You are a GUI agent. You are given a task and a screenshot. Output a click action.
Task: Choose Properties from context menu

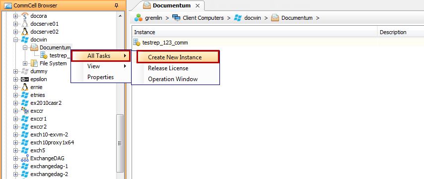(101, 77)
